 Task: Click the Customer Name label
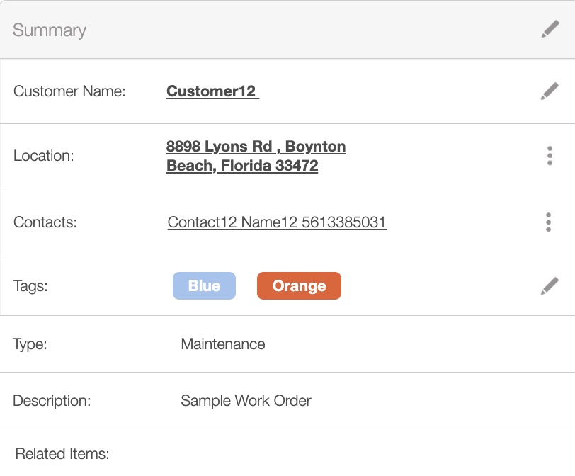point(69,91)
